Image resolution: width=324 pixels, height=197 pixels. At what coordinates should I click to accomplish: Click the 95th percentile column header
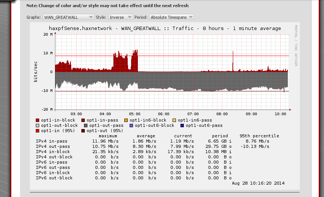pyautogui.click(x=259, y=136)
